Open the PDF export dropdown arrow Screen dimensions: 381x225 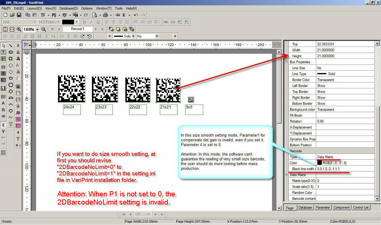coord(70,15)
